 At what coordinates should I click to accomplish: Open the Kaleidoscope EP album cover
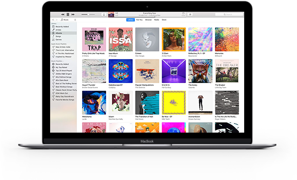pos(121,71)
